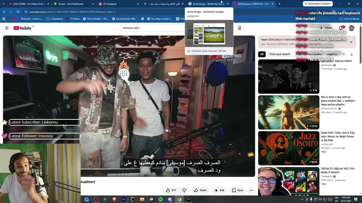The width and height of the screenshot is (362, 203).
Task: Click the main video player area
Action: [x=129, y=106]
